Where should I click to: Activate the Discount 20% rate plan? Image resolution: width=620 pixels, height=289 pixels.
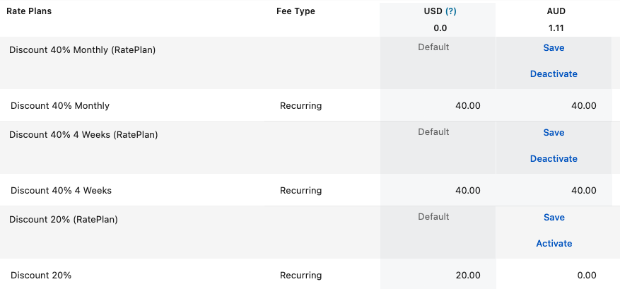554,244
